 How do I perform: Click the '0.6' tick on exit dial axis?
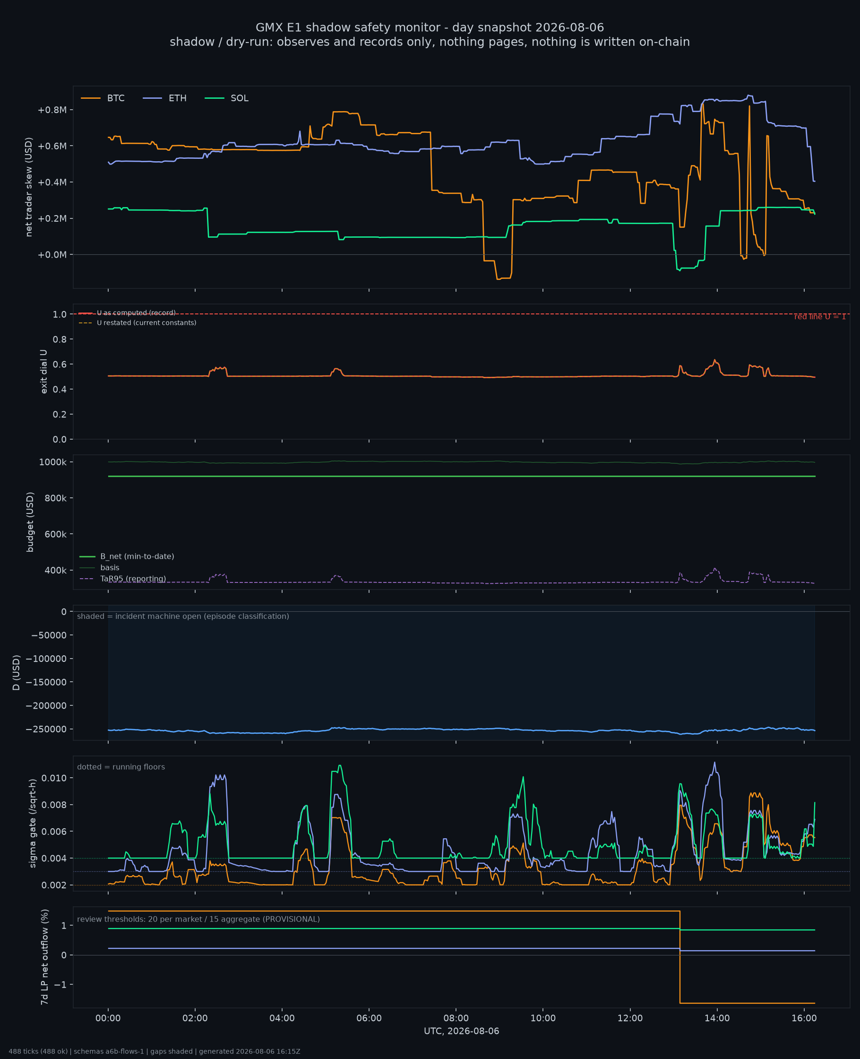point(60,364)
